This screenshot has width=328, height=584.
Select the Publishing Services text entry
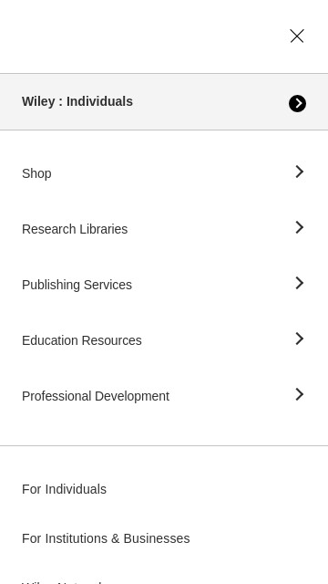click(x=77, y=285)
